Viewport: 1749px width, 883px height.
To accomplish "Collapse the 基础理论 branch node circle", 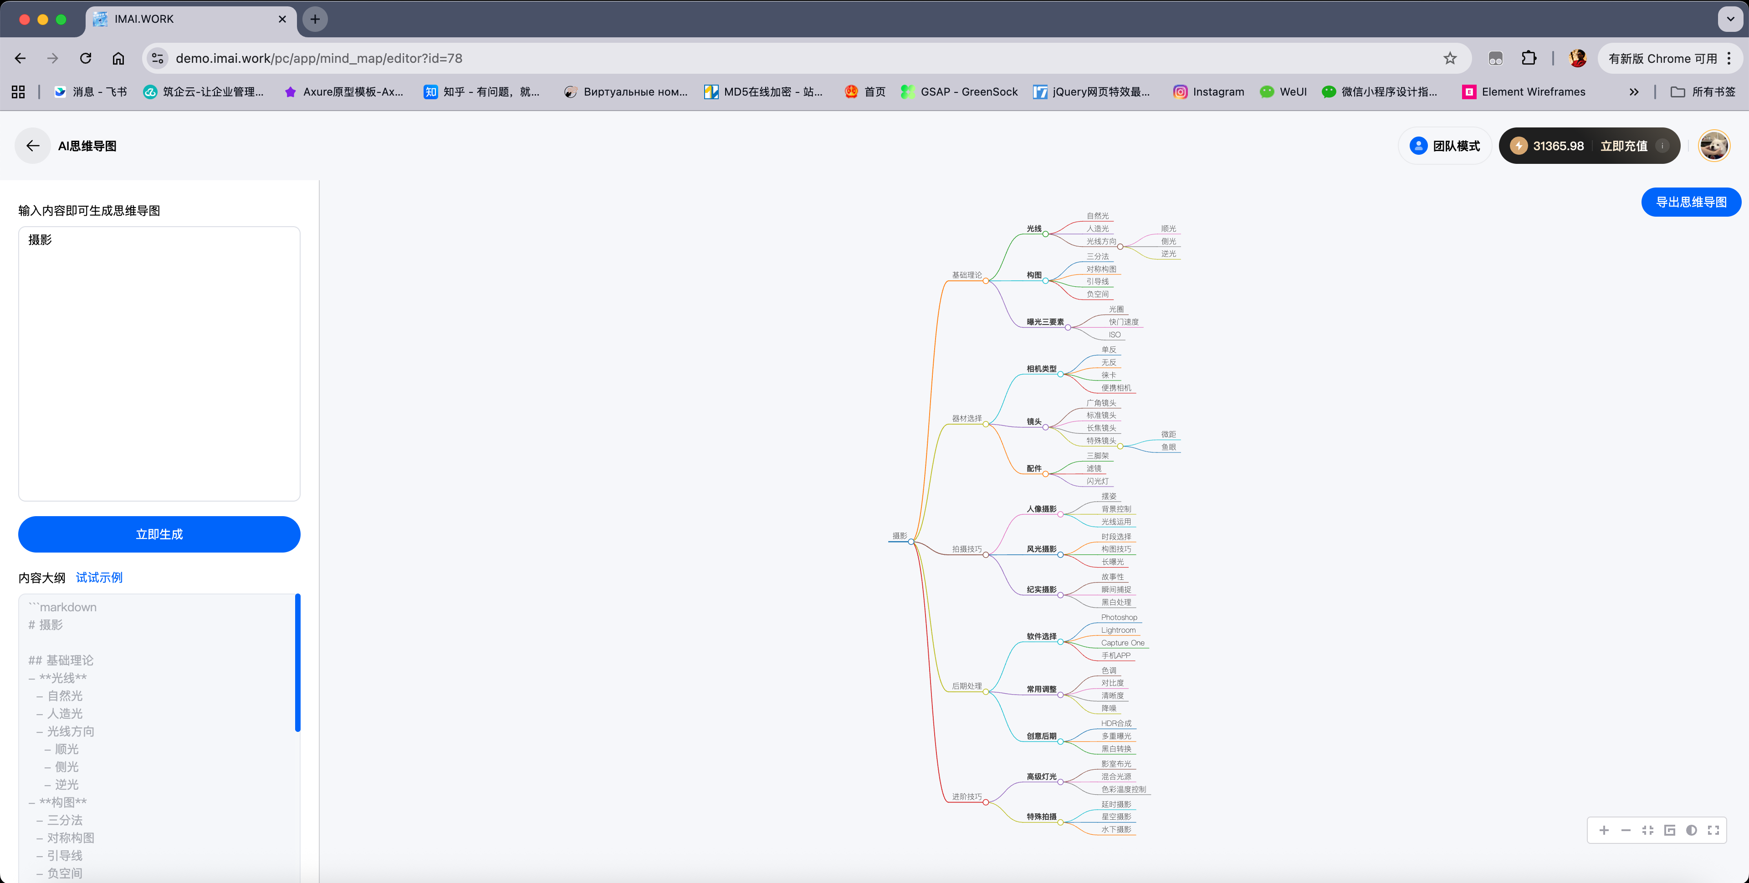I will (x=986, y=280).
